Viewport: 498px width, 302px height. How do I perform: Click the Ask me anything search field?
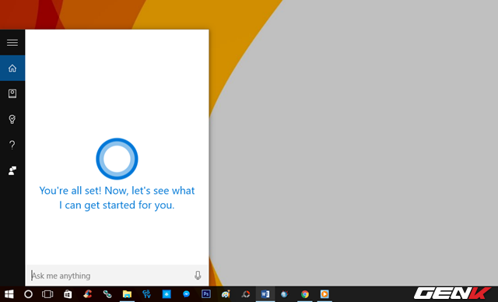tap(117, 276)
